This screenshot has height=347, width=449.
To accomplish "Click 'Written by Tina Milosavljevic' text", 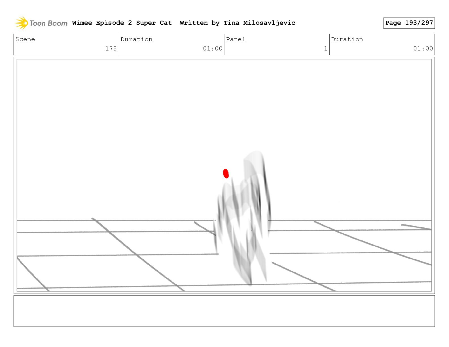I will [238, 23].
